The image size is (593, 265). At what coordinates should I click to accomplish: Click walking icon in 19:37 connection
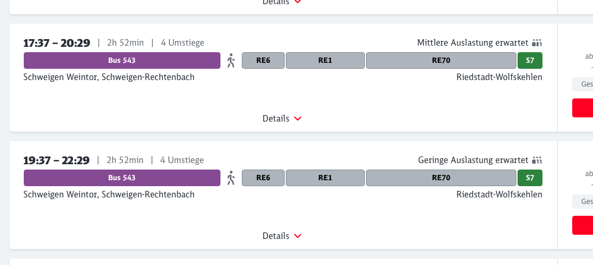point(231,178)
